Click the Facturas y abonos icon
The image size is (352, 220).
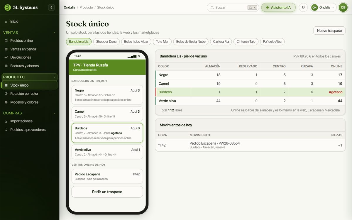pyautogui.click(x=6, y=66)
